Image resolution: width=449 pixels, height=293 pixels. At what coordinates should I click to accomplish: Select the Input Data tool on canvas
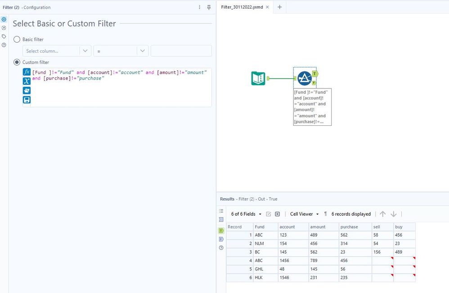pyautogui.click(x=258, y=78)
